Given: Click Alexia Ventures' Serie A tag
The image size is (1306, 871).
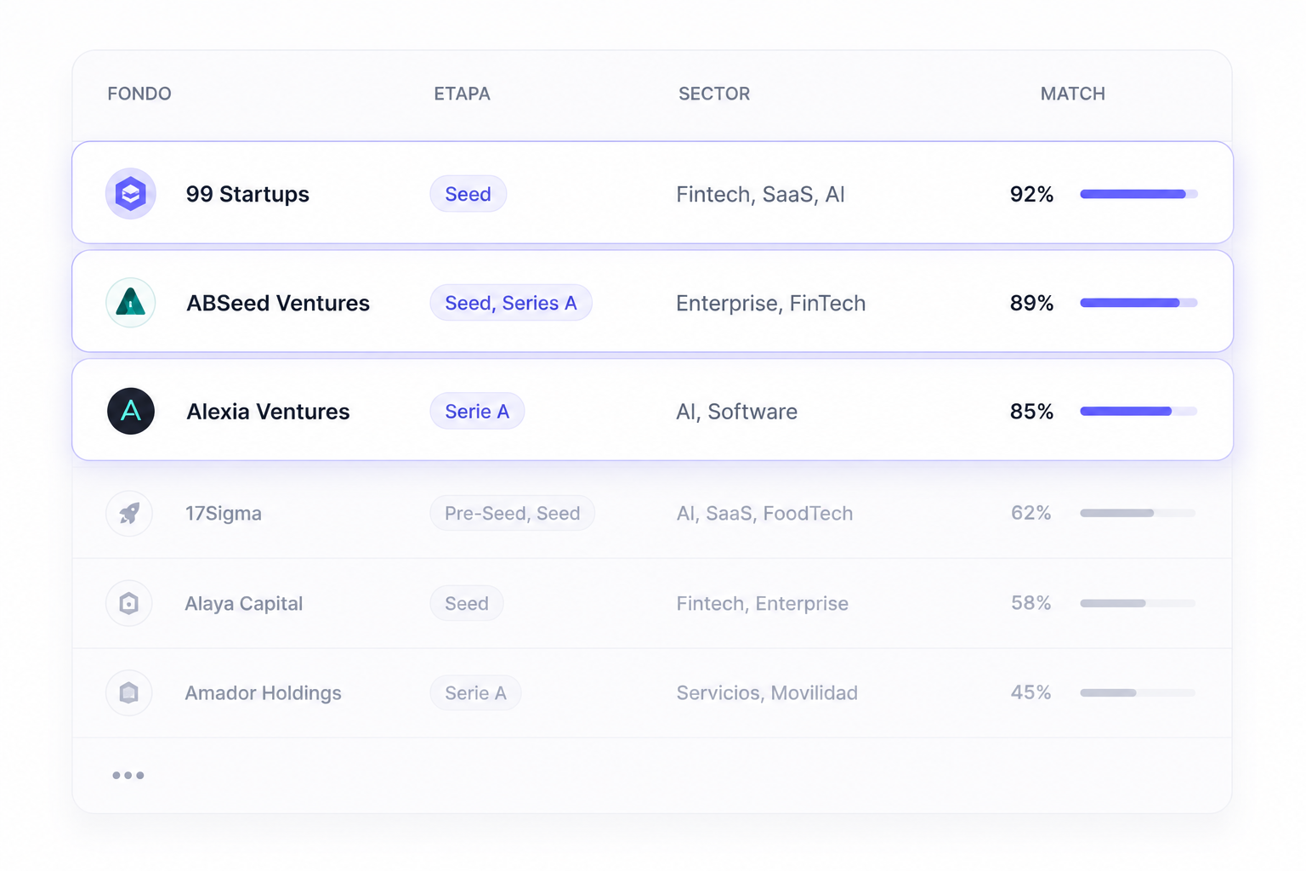Looking at the screenshot, I should tap(477, 412).
